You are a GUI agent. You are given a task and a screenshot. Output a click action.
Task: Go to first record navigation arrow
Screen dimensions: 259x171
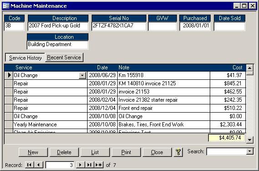[29, 165]
